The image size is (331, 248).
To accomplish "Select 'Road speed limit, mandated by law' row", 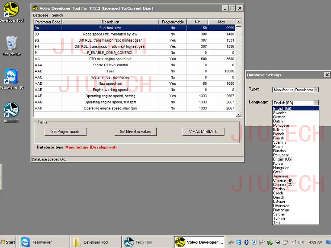I will pos(134,34).
